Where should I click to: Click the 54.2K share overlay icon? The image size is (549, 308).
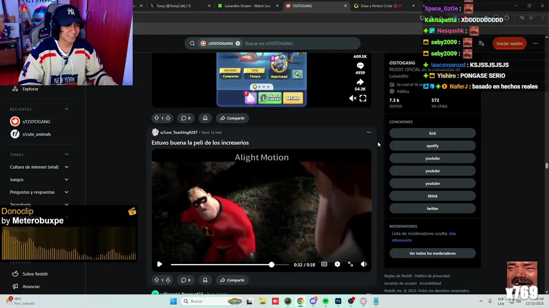click(x=360, y=82)
